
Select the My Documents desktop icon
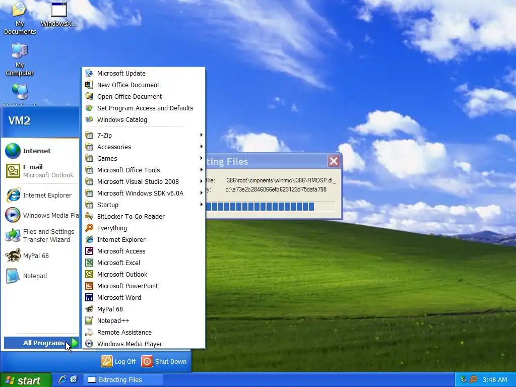20,18
